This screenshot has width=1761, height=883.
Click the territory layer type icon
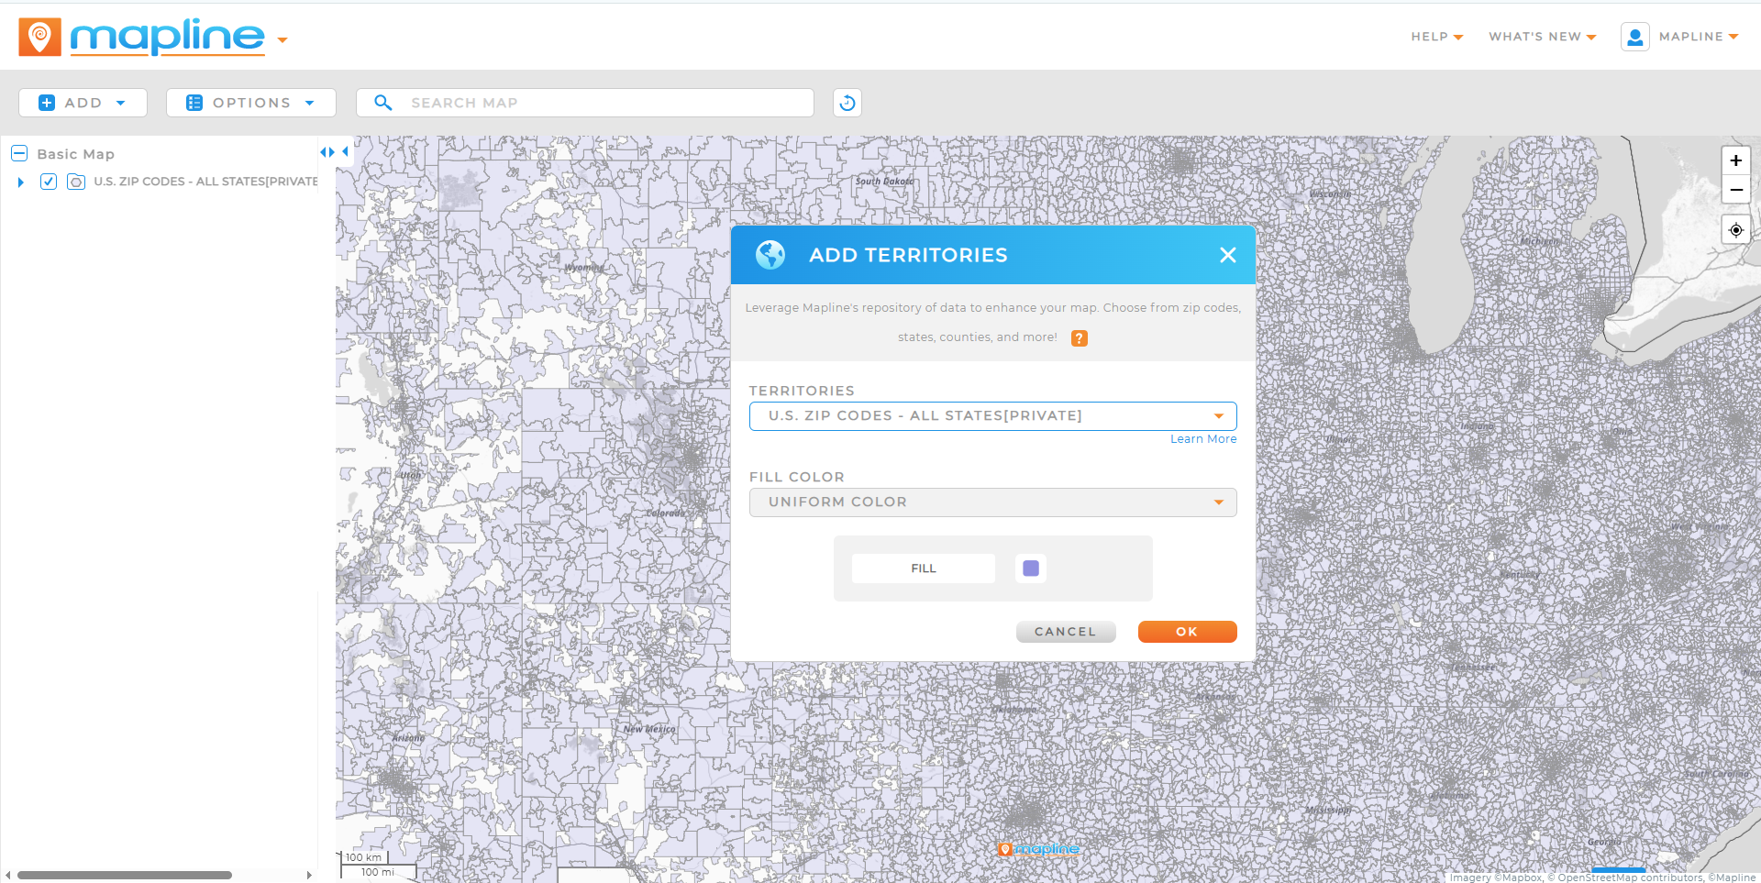tap(76, 182)
